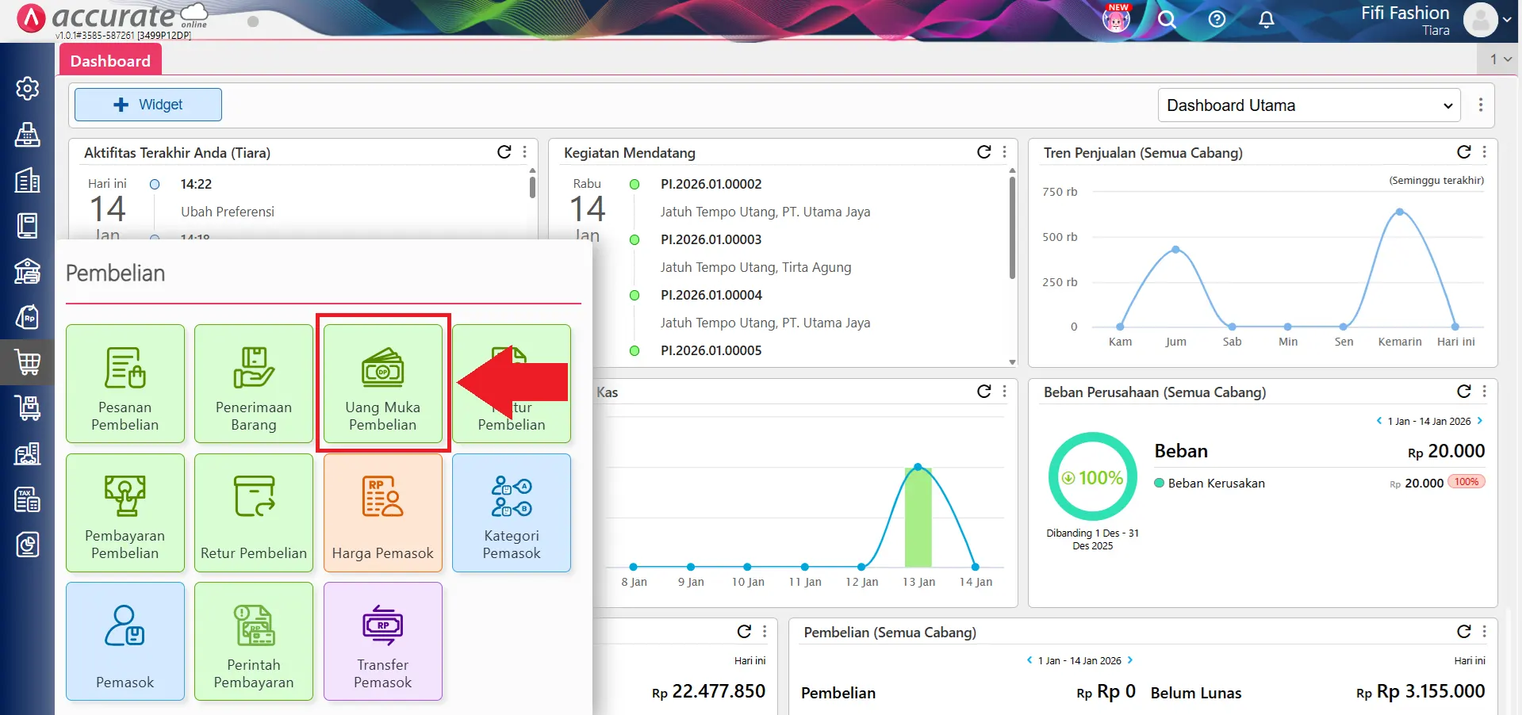Switch to the Dashboard tab
The width and height of the screenshot is (1522, 715).
110,61
